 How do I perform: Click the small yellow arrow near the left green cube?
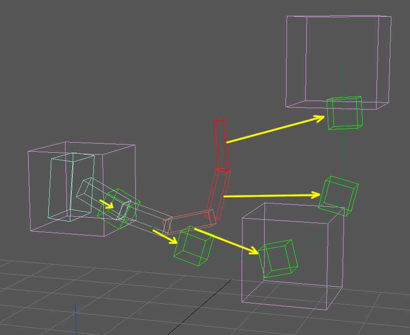(x=105, y=203)
